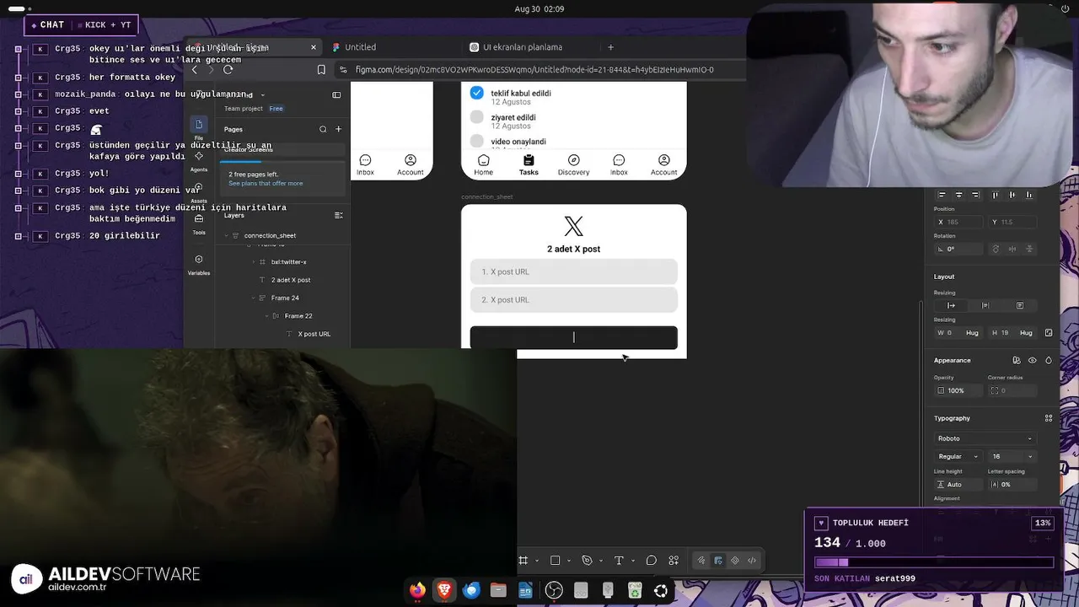The image size is (1079, 607).
Task: Open Frame tool options dropdown arrow
Action: tap(536, 561)
